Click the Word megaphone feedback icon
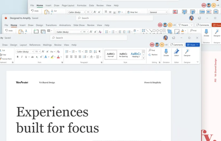 174,38
